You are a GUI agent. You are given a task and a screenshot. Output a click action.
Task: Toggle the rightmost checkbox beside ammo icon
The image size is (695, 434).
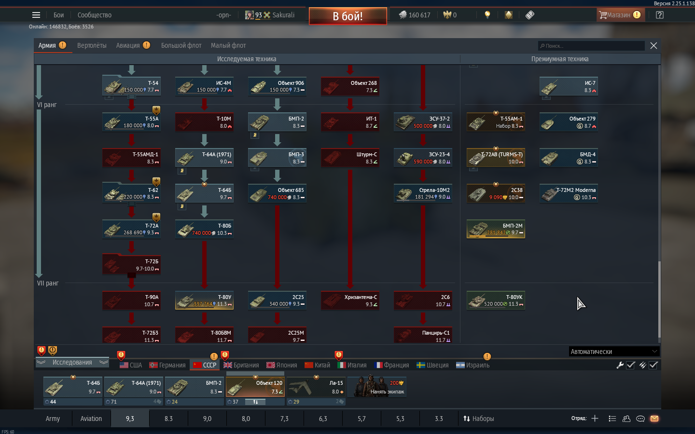pos(653,365)
